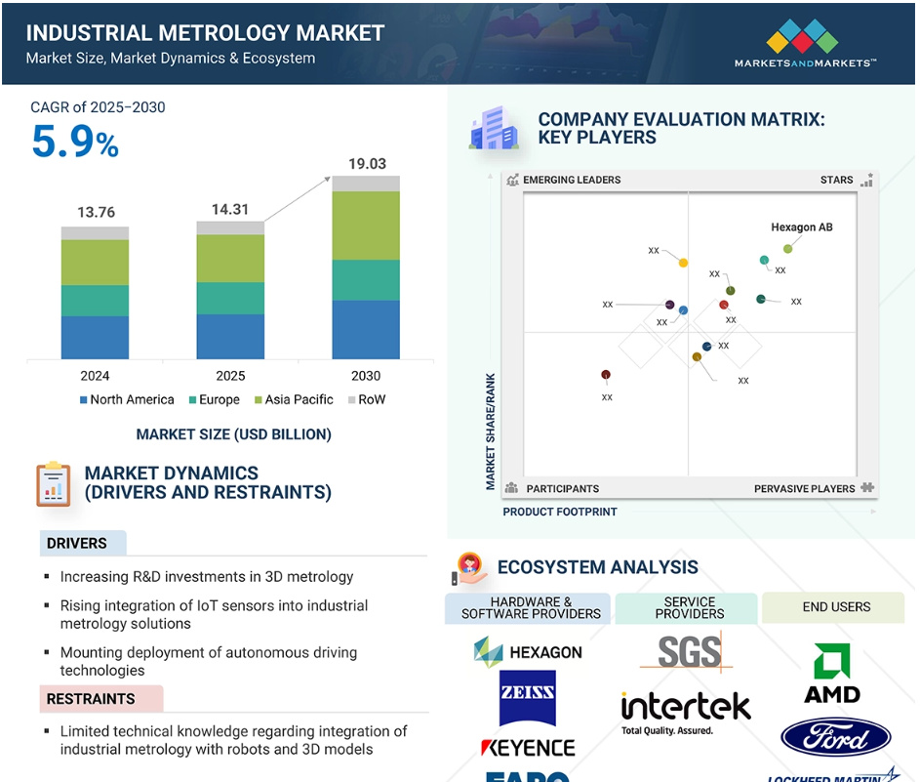
Task: Select the Hardware & Software Providers header
Action: (528, 607)
